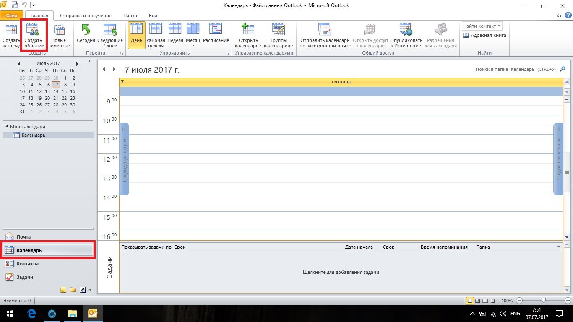
Task: Click Notes icon in navigation pane
Action: point(63,289)
